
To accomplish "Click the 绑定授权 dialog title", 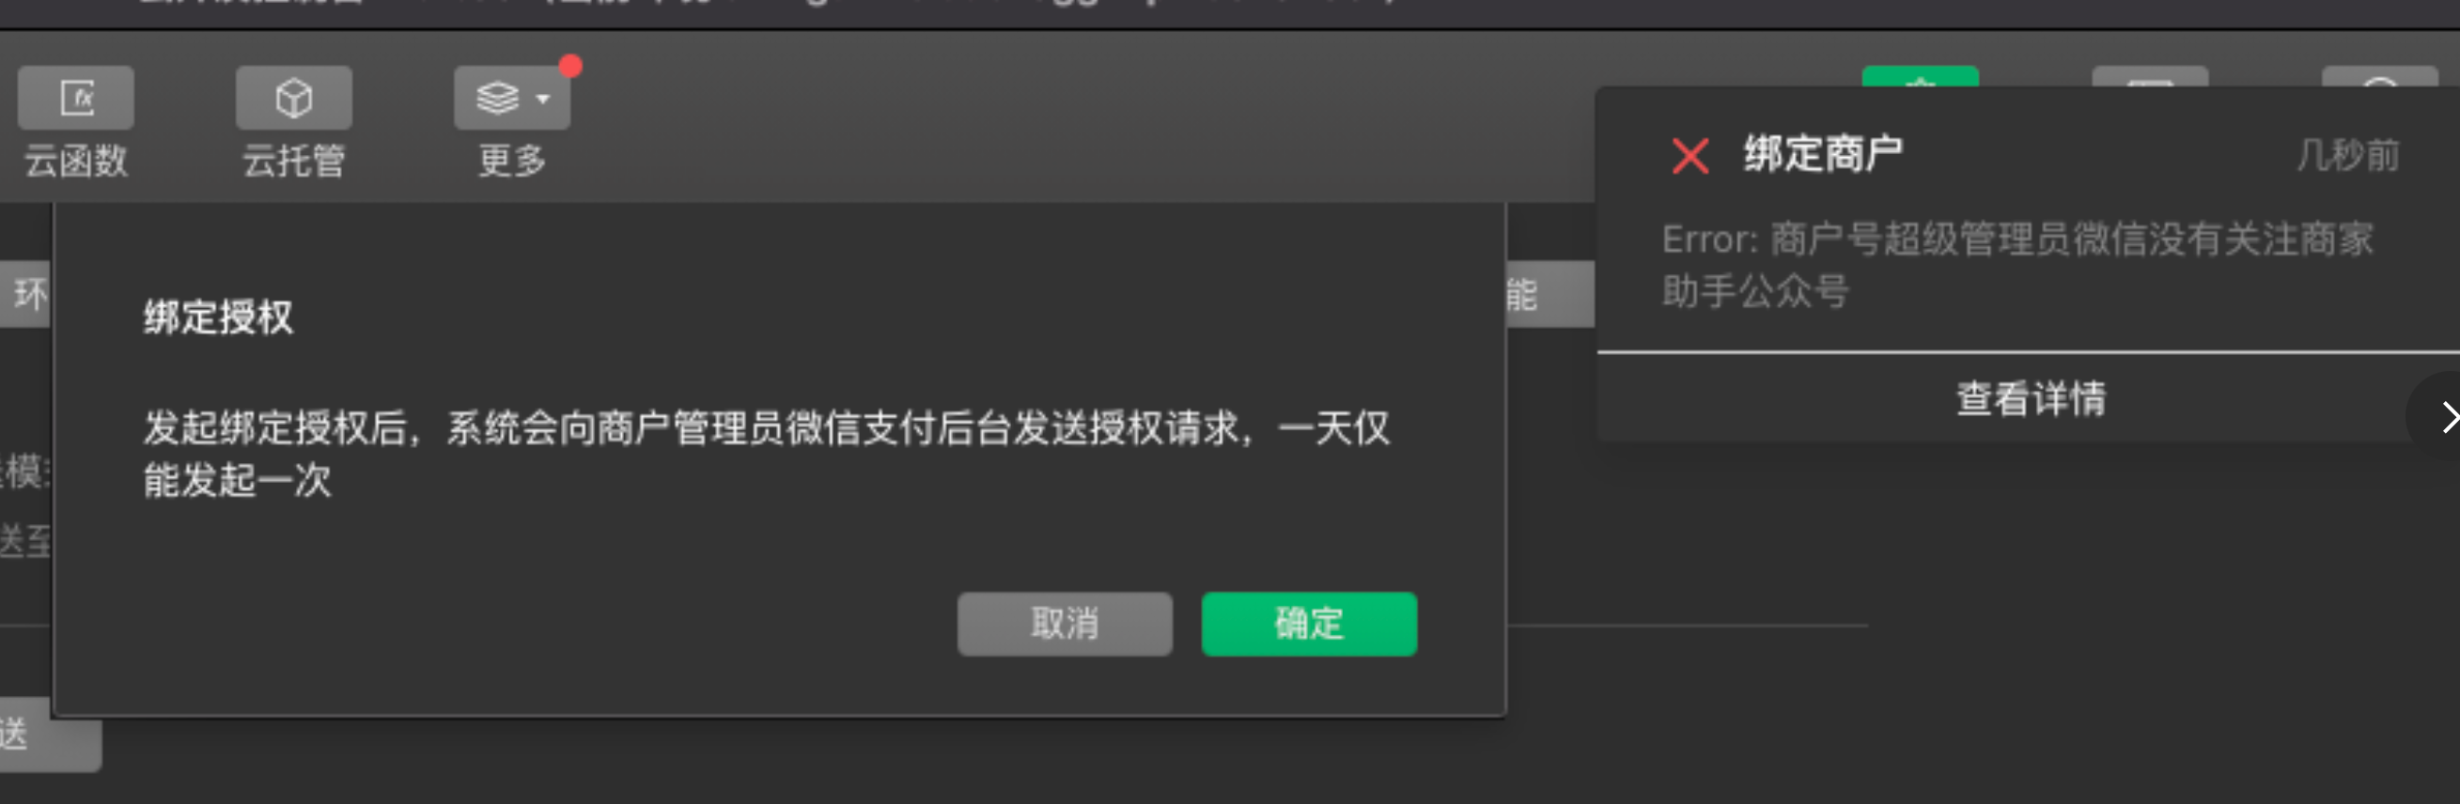I will [219, 317].
